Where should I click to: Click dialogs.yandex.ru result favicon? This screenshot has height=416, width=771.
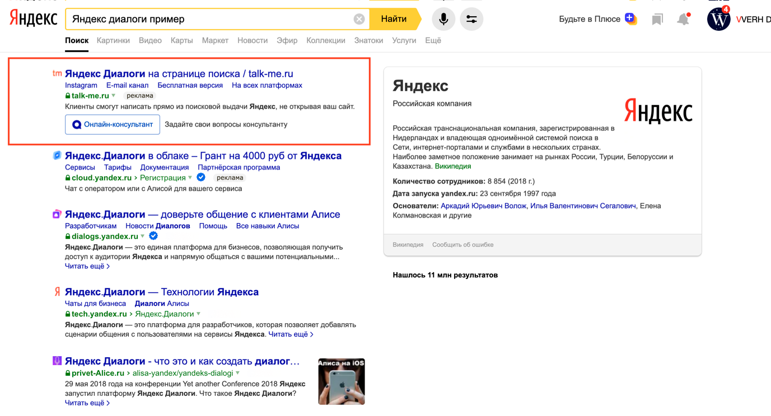click(57, 214)
